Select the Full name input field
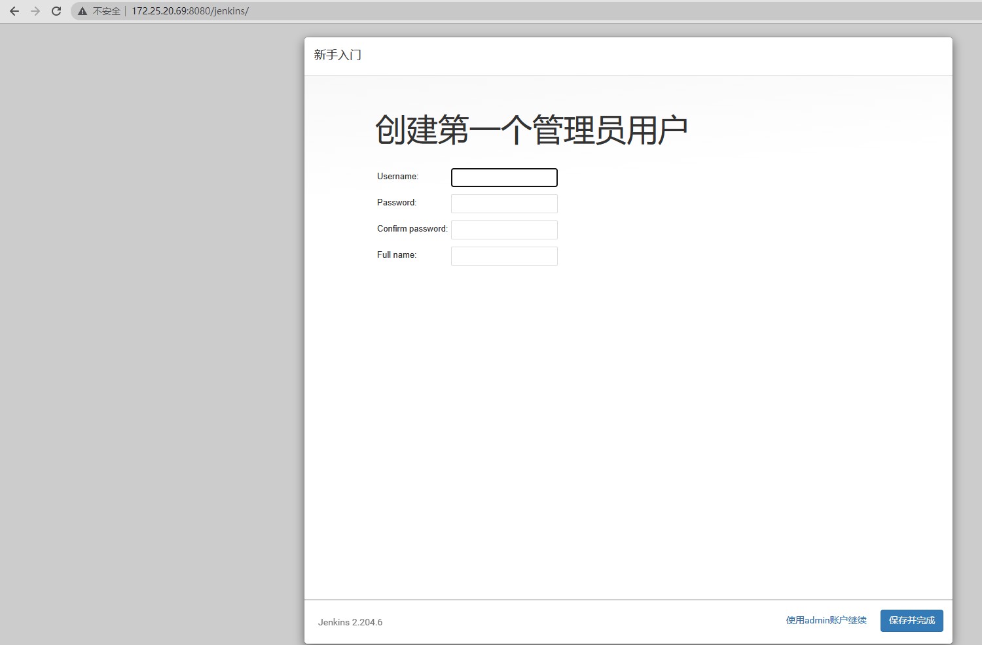Image resolution: width=982 pixels, height=645 pixels. (504, 256)
